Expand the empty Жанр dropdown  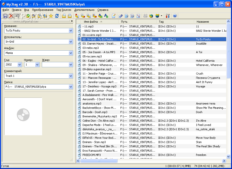(x=71, y=64)
